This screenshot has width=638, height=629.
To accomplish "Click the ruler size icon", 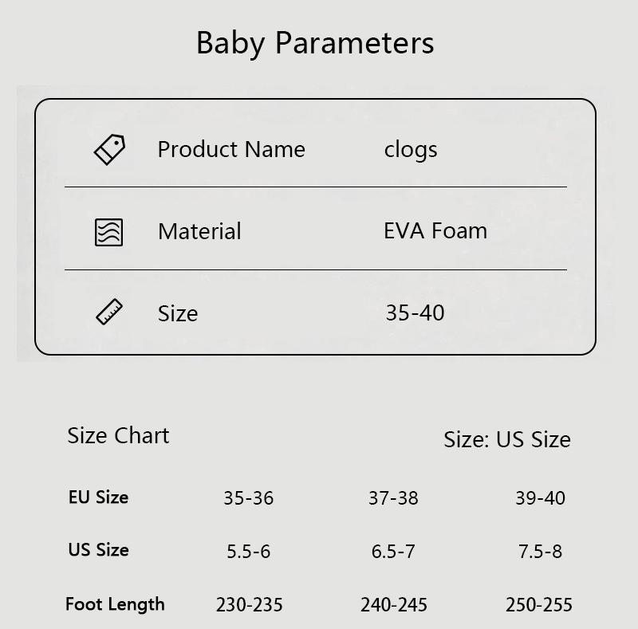I will point(109,313).
